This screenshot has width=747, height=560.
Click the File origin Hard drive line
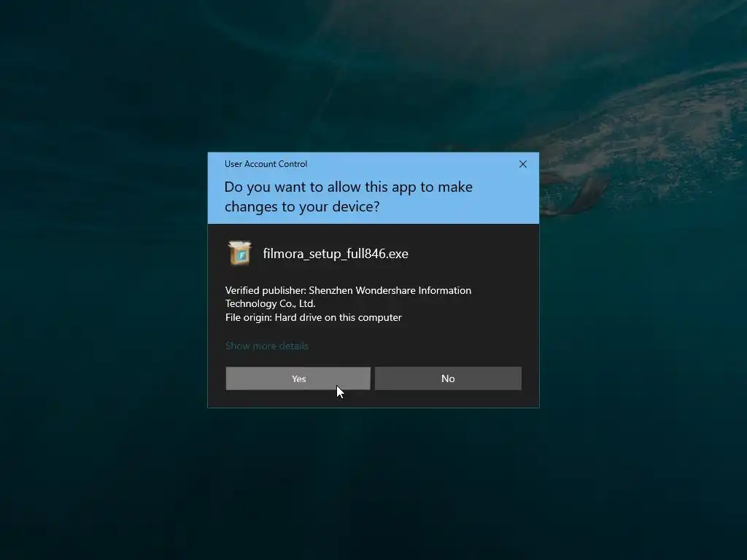[x=314, y=318]
